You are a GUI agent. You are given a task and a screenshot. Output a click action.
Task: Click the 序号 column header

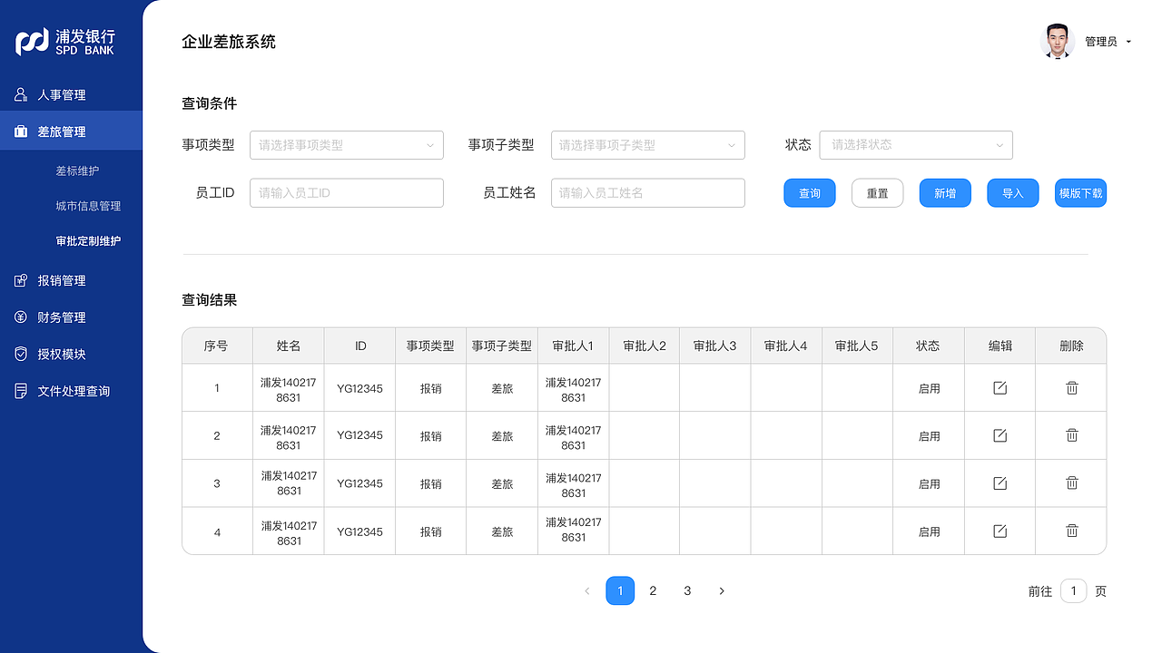(x=216, y=346)
